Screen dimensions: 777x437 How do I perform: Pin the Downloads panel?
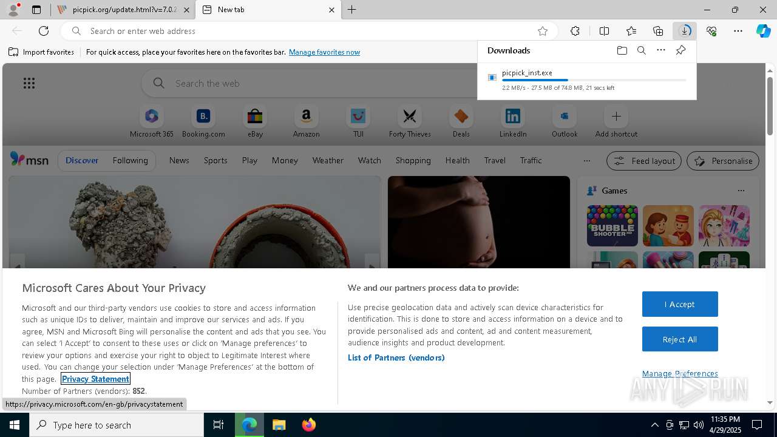(680, 50)
